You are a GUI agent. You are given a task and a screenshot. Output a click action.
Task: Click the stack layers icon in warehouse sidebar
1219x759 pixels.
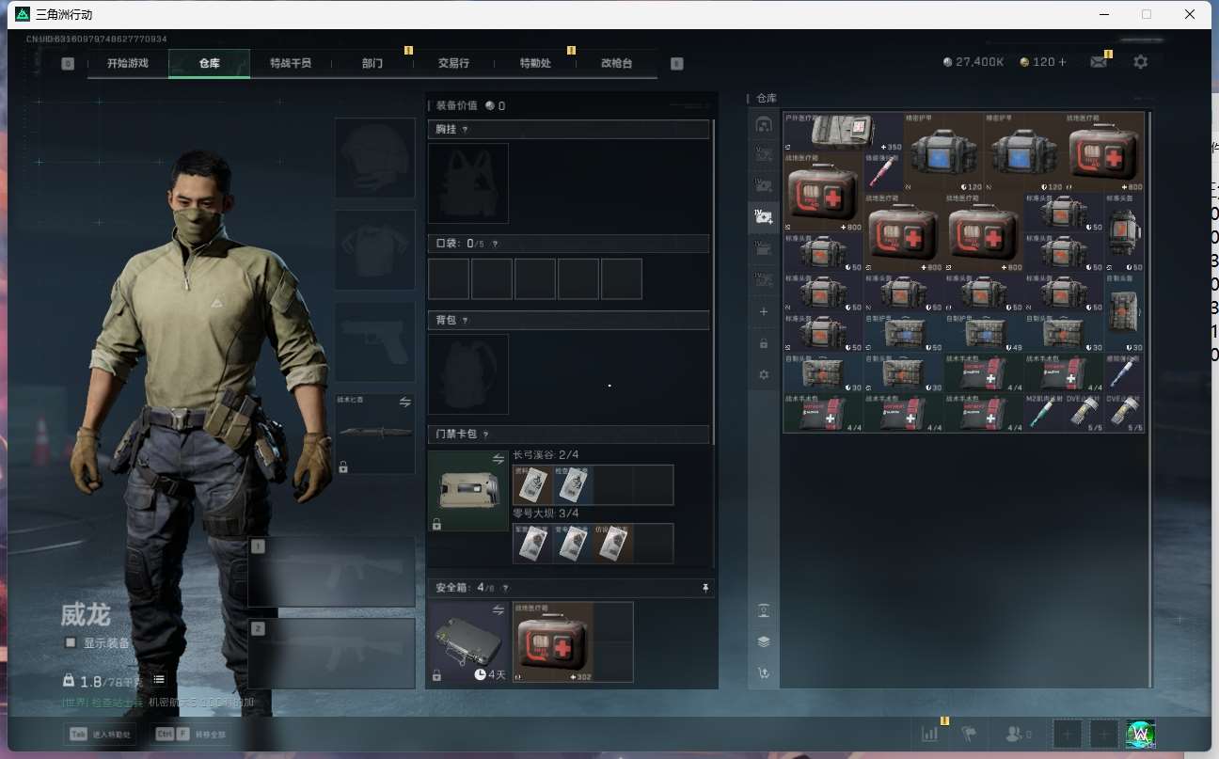(764, 641)
